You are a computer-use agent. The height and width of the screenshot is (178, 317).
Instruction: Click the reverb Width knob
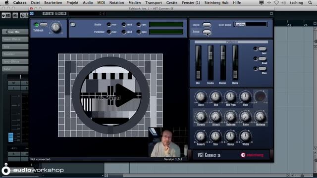click(245, 136)
